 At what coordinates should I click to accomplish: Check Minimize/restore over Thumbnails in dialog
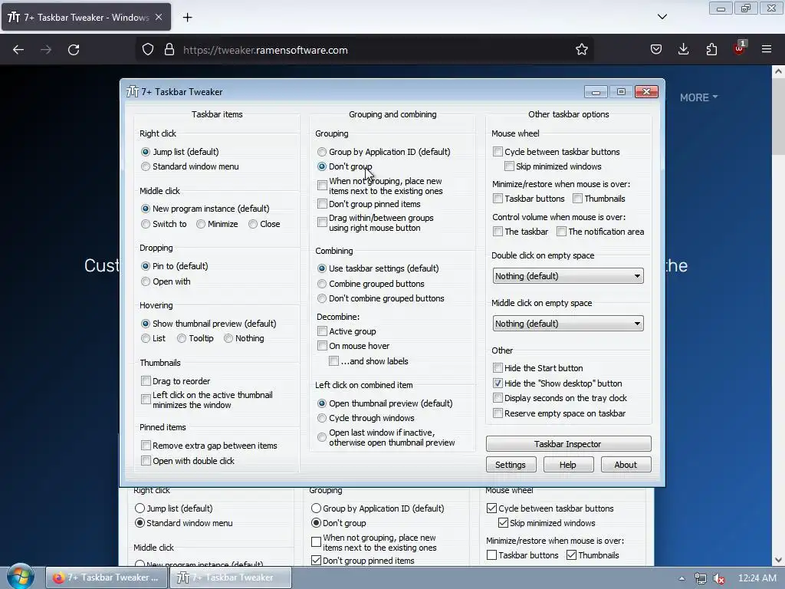pyautogui.click(x=599, y=199)
